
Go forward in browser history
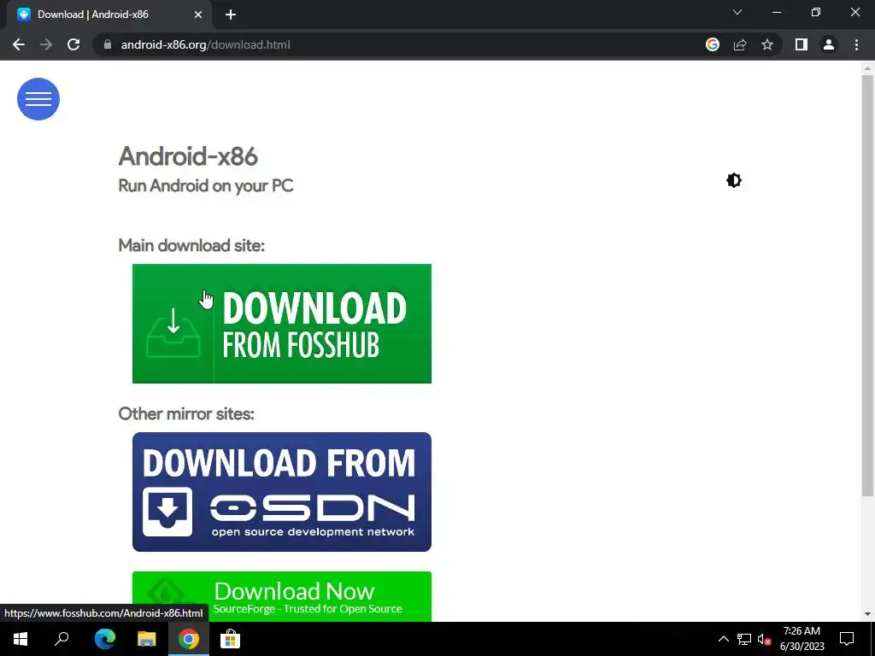pos(46,44)
